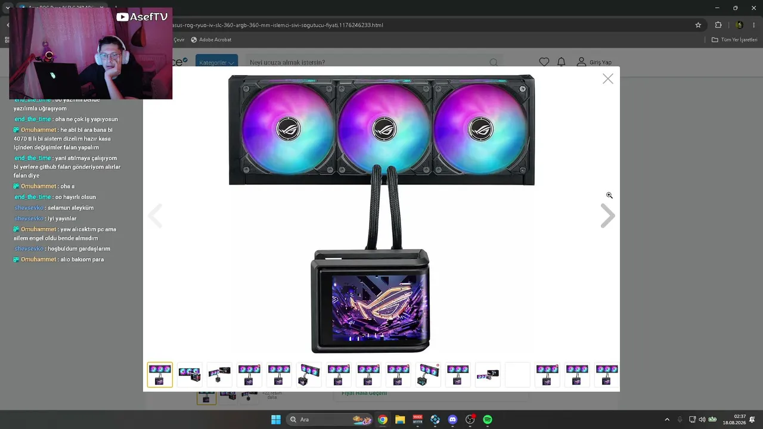The width and height of the screenshot is (763, 429).
Task: Click the microphone tray icon
Action: coord(680,419)
